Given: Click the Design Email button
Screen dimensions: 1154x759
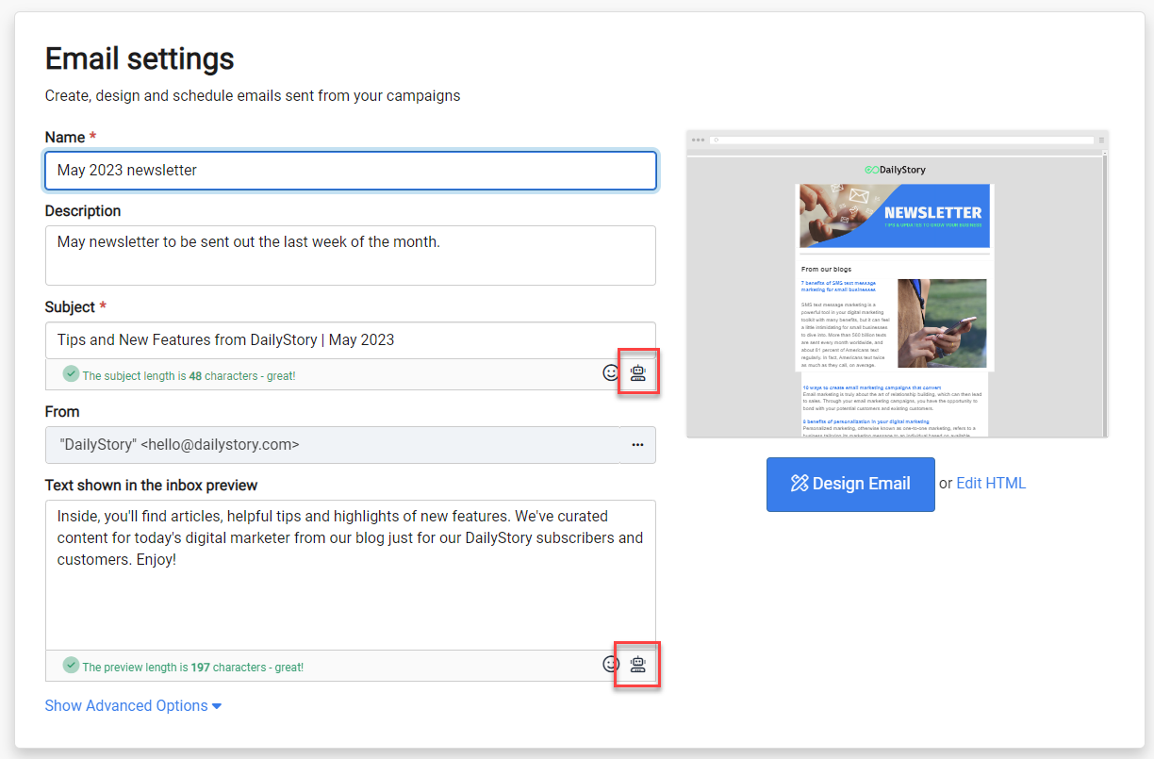Looking at the screenshot, I should tap(850, 485).
